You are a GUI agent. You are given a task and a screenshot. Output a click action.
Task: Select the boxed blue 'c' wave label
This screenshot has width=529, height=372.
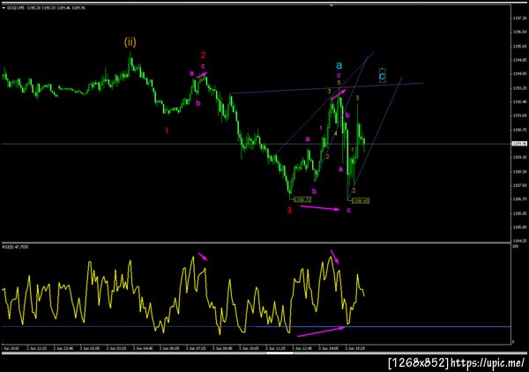coord(382,75)
